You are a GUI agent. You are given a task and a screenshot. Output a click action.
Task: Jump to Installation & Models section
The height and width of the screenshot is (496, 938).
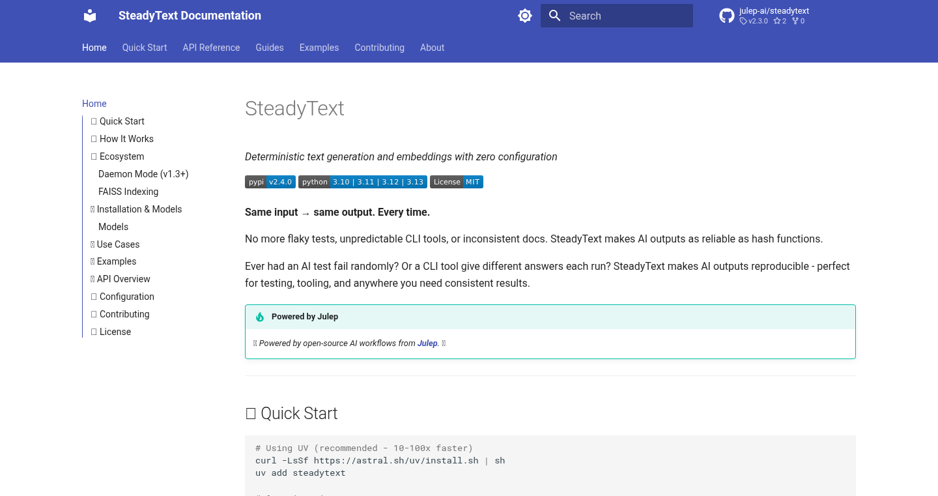136,209
